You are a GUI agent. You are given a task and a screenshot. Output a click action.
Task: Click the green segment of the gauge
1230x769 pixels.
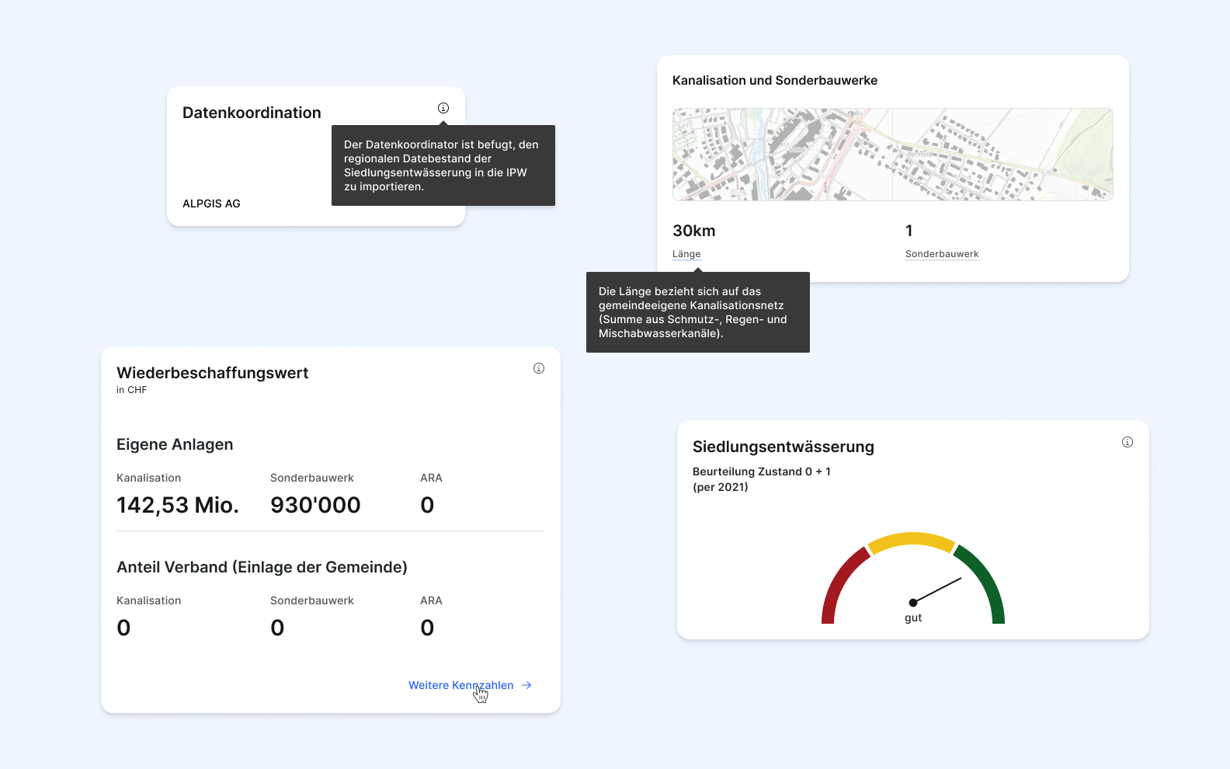click(985, 583)
